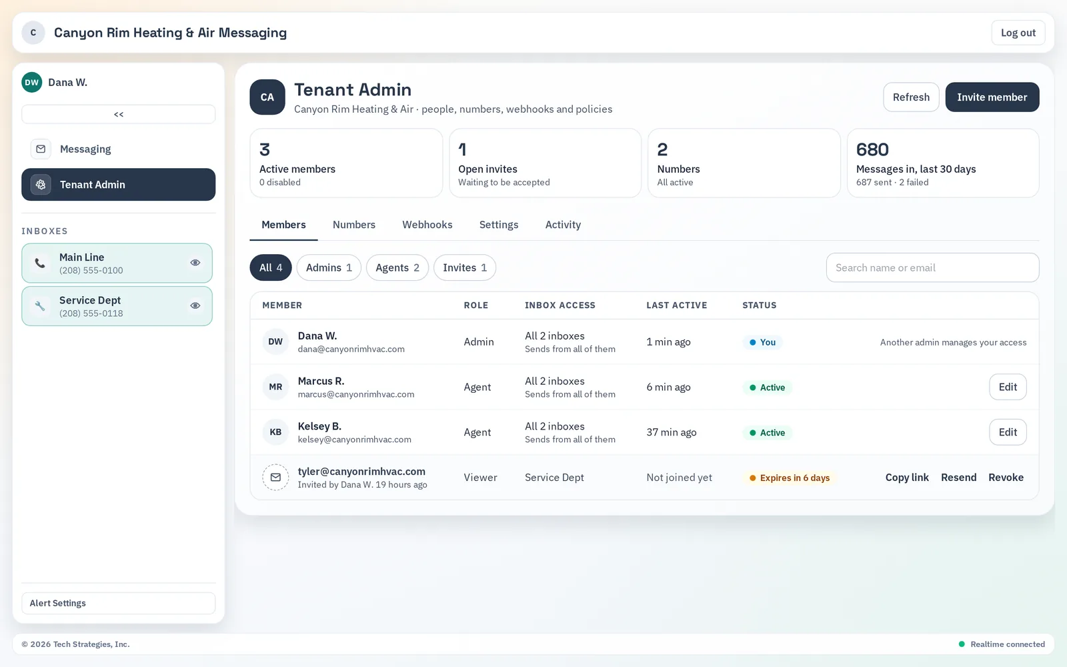
Task: Revoke tyler's pending invite
Action: pos(1006,478)
